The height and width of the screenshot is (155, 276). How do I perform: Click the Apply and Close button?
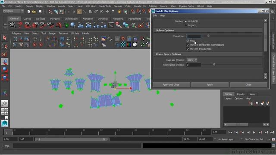[x=171, y=85]
